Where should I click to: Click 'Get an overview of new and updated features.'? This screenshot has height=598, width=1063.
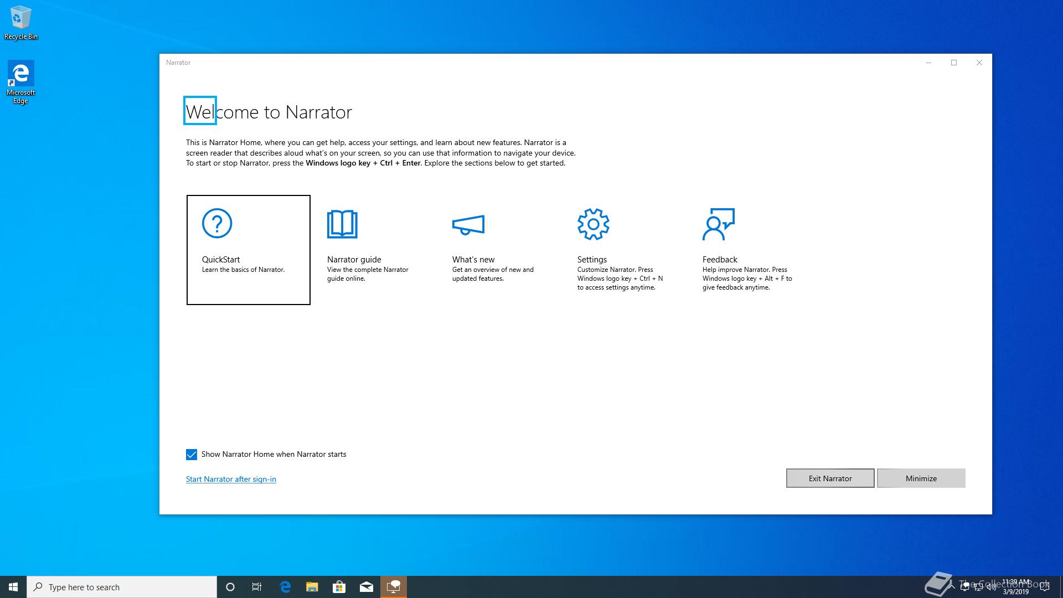pos(493,274)
